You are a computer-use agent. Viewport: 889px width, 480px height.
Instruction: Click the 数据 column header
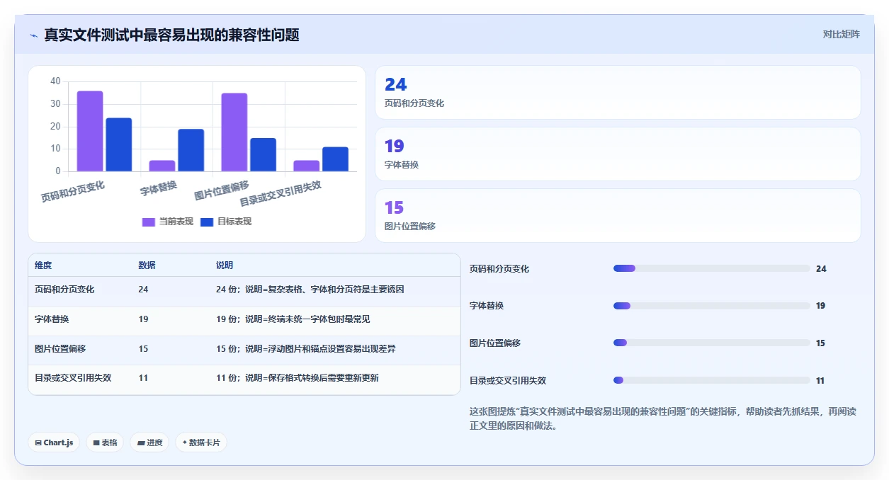tap(147, 265)
